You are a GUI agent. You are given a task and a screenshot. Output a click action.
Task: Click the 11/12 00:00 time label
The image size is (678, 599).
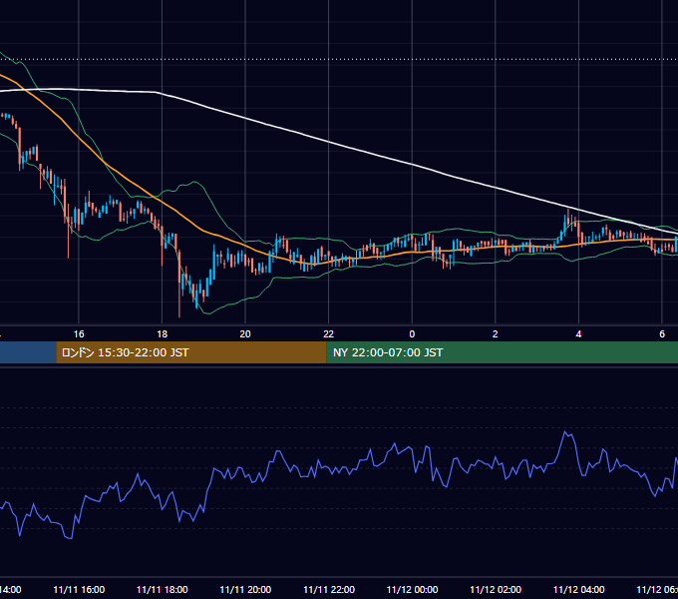[x=412, y=589]
